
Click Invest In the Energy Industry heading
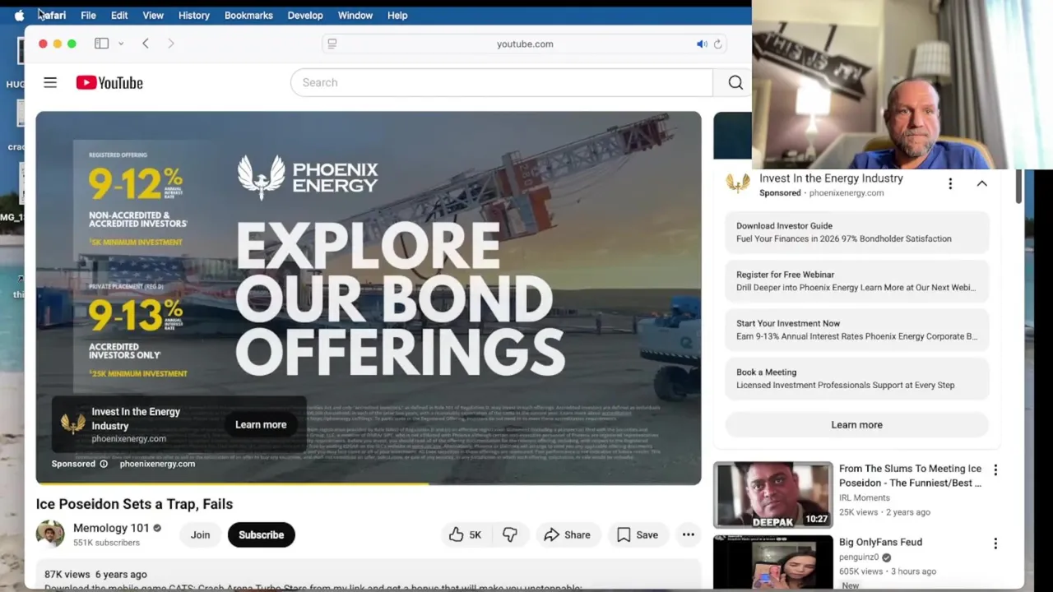point(831,178)
